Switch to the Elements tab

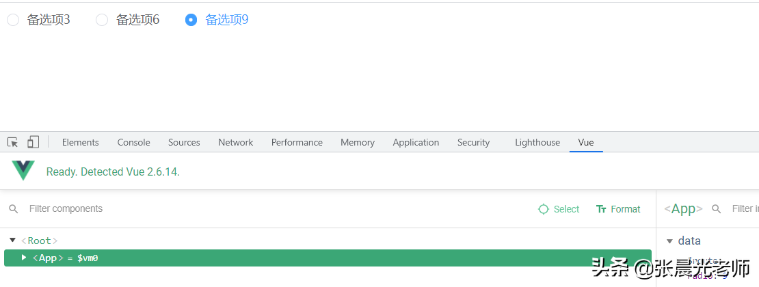click(x=80, y=142)
